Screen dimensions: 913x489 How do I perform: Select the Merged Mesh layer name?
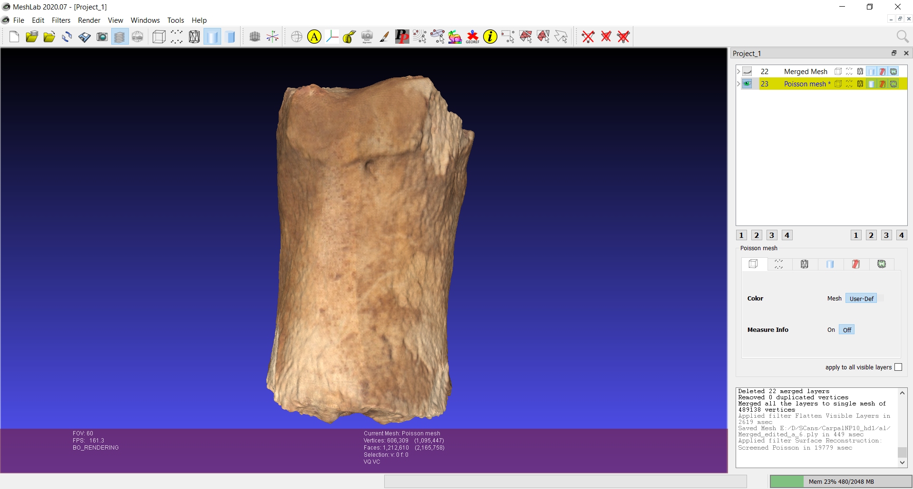pos(806,71)
